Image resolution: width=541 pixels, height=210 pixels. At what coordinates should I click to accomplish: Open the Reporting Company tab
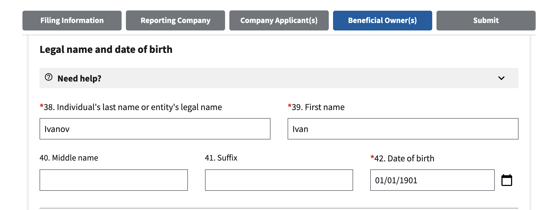(x=175, y=21)
